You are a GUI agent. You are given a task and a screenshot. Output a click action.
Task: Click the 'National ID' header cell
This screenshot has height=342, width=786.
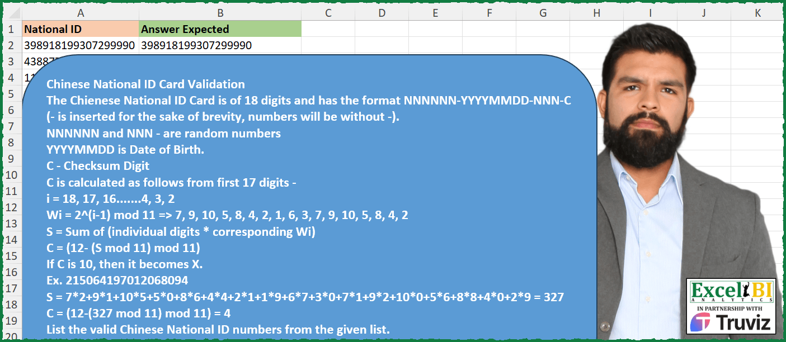click(81, 28)
